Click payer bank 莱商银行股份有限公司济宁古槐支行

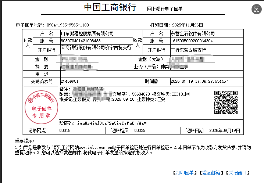tap(96, 48)
